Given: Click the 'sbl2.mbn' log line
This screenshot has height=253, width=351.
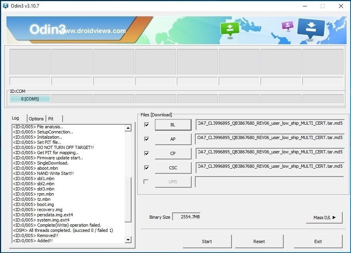Looking at the screenshot, I should 34,184.
